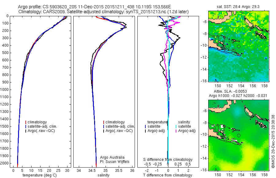
Task: Click the Argo h1000 h2000 label
Action: click(238, 96)
